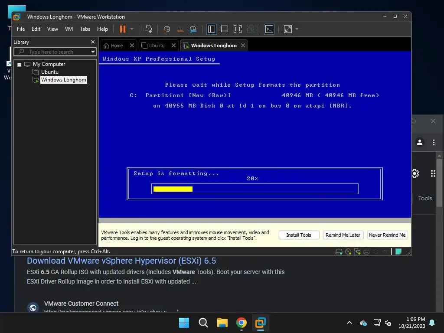444x333 pixels.
Task: Close the Library panel
Action: [x=93, y=42]
